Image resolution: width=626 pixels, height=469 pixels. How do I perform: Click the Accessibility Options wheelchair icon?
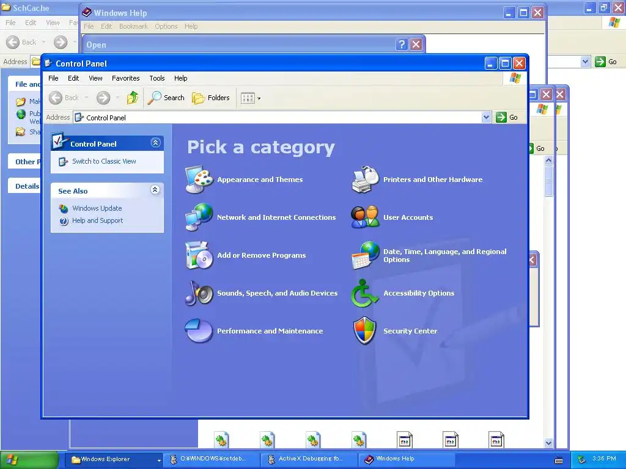coord(364,293)
